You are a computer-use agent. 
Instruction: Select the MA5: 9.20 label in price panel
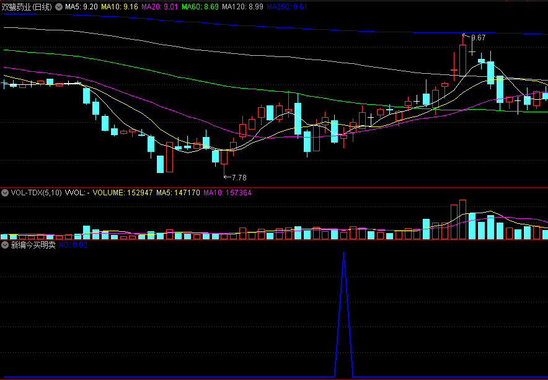(x=81, y=7)
